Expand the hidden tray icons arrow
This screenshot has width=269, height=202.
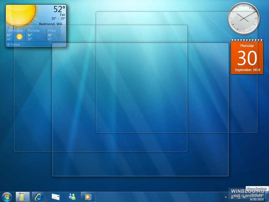[226, 197]
